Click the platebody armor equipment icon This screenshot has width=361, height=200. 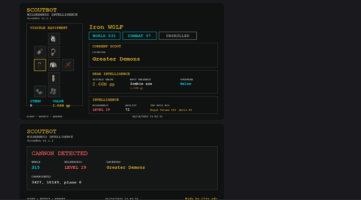tap(54, 65)
